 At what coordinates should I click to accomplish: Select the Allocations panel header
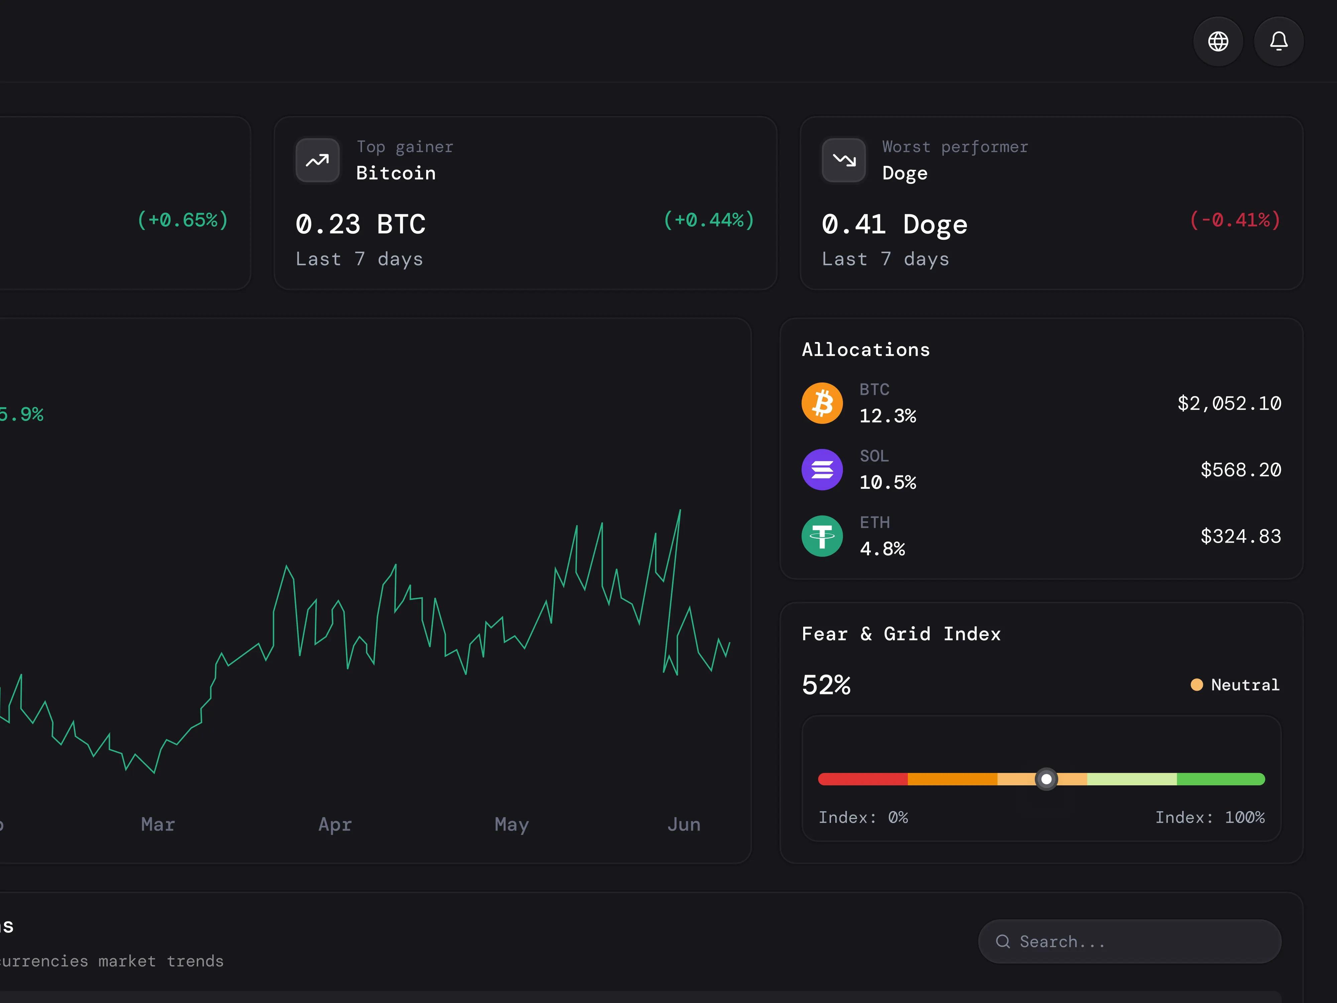866,349
